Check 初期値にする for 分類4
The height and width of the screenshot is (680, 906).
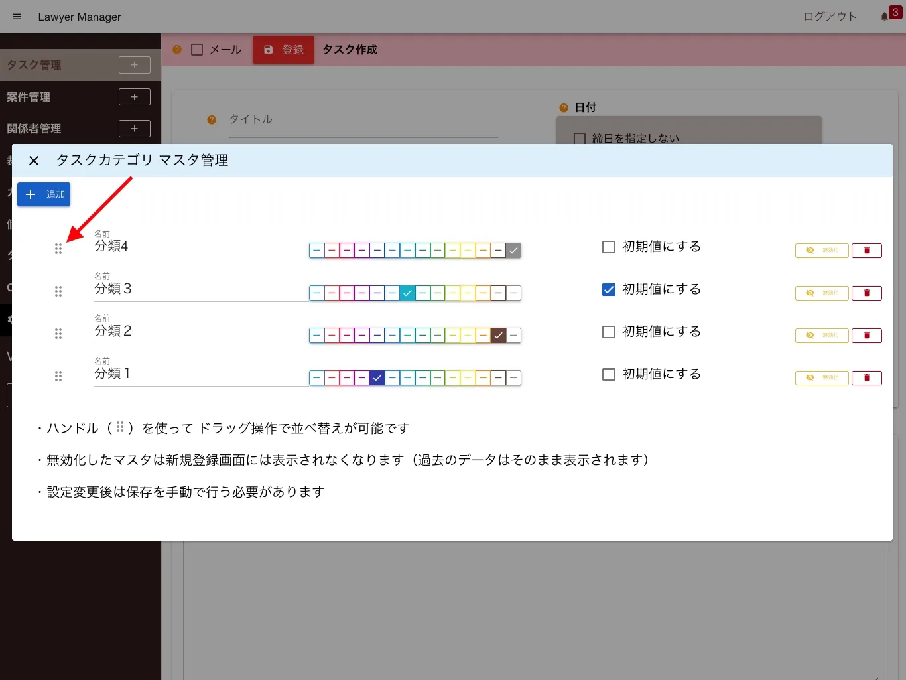(609, 247)
